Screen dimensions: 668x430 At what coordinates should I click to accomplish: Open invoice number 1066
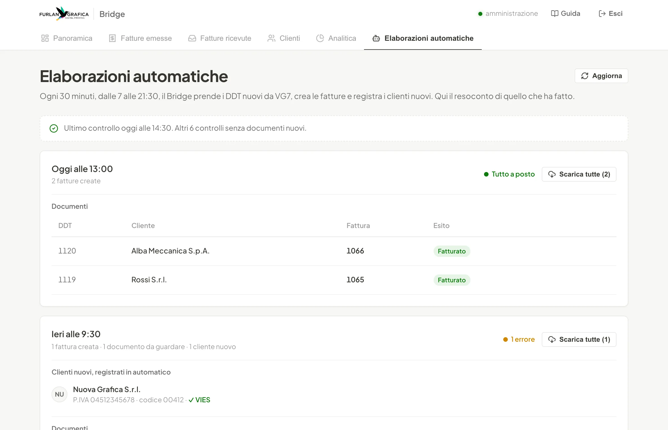pyautogui.click(x=355, y=251)
